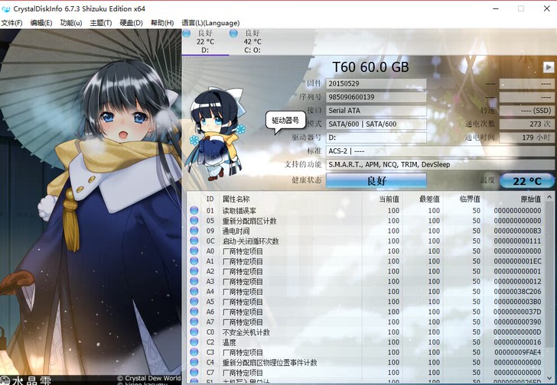Click the 临界值 column header

point(470,199)
